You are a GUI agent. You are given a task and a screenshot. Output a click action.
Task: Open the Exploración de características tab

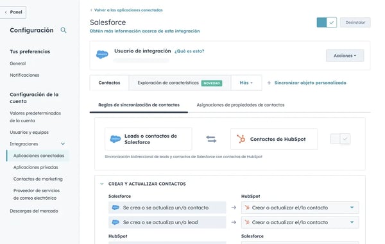[x=180, y=83]
